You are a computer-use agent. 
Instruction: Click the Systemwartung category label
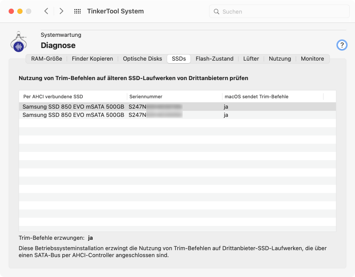point(61,35)
